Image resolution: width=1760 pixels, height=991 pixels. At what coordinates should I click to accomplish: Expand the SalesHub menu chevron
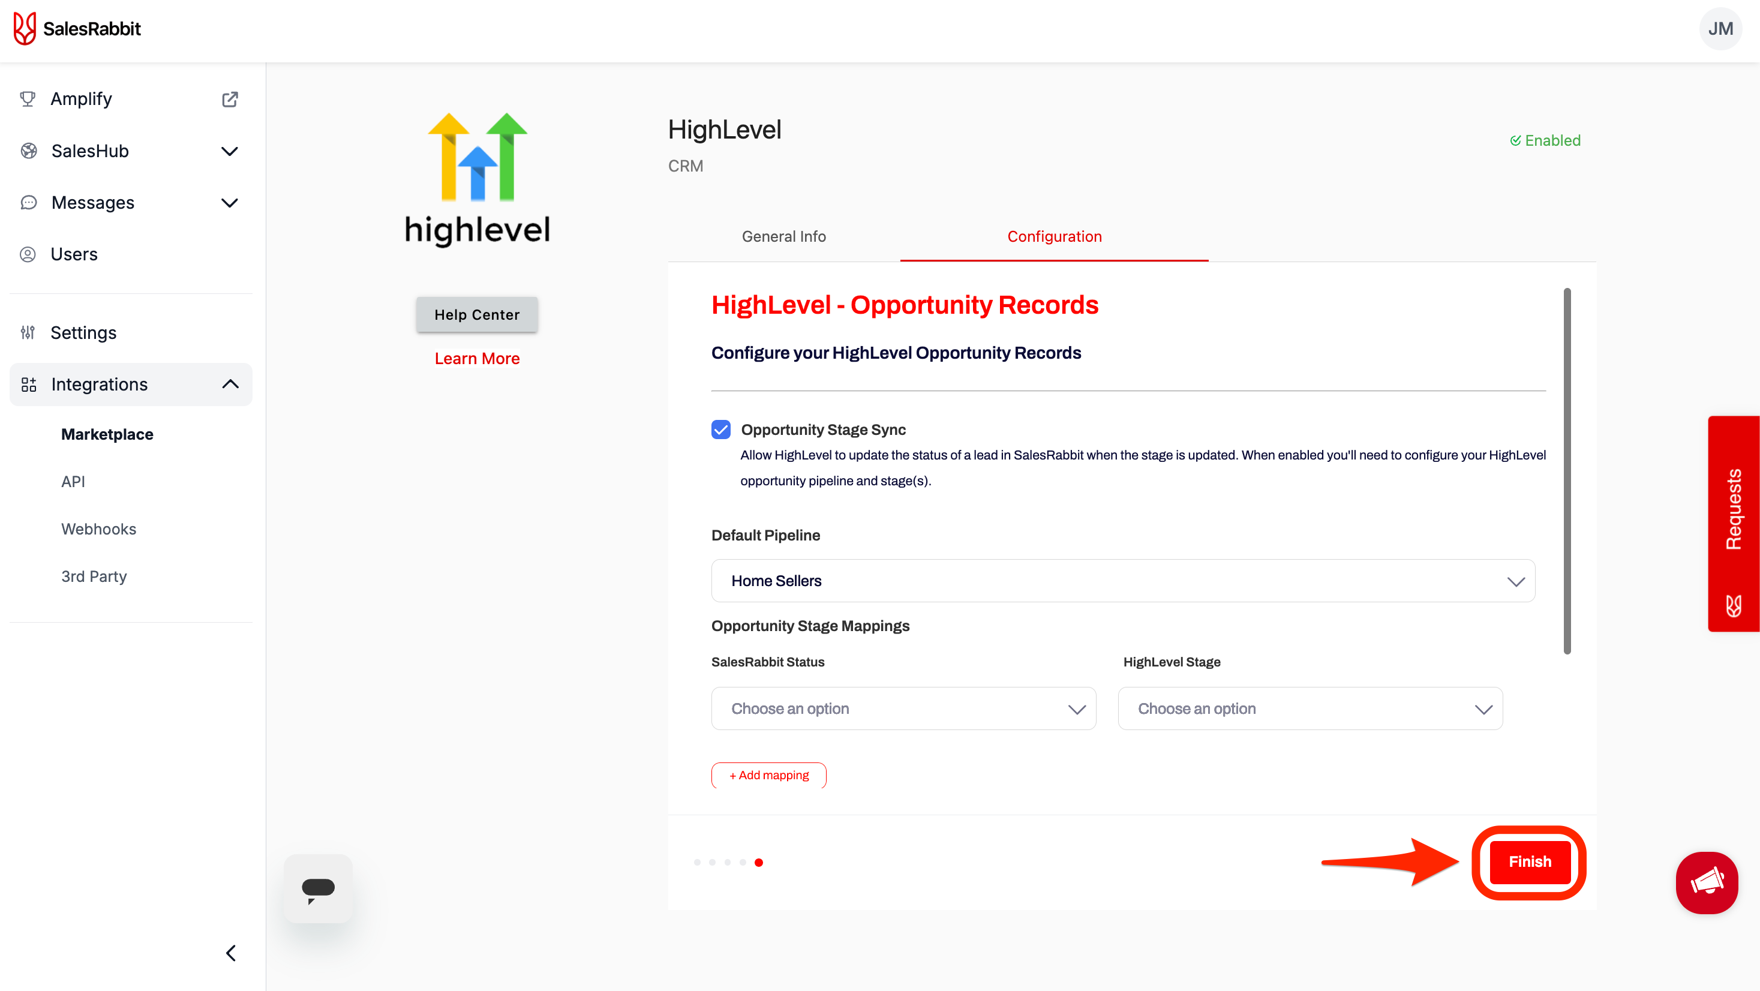tap(230, 151)
